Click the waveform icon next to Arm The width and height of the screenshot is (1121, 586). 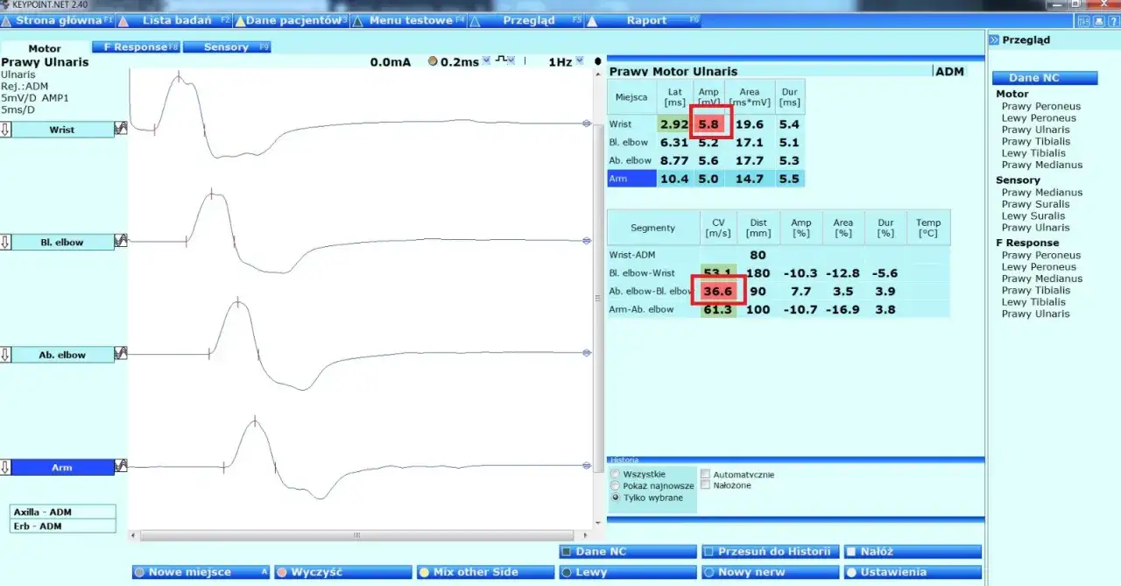[121, 466]
